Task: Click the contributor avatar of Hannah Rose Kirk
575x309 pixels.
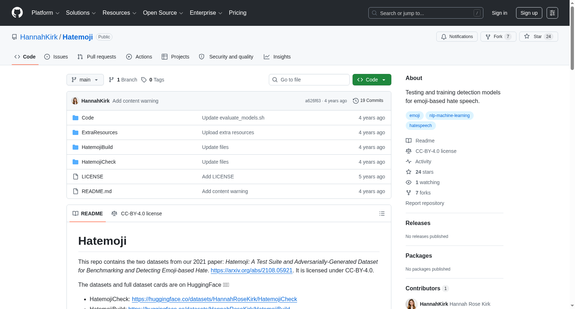Action: pyautogui.click(x=411, y=304)
